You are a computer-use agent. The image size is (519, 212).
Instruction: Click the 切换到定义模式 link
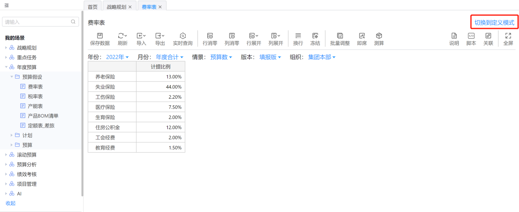point(494,23)
